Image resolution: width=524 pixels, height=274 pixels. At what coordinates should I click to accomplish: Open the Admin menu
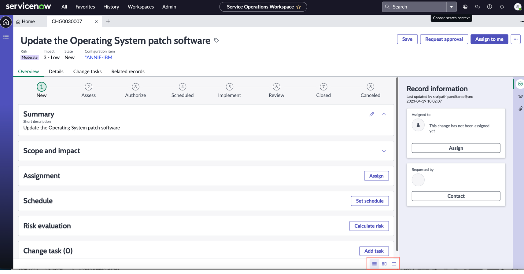click(169, 7)
